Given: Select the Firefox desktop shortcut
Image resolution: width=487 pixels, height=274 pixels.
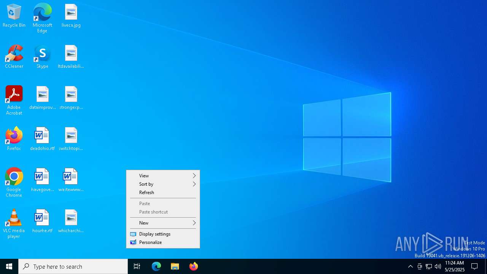Looking at the screenshot, I should click(14, 139).
